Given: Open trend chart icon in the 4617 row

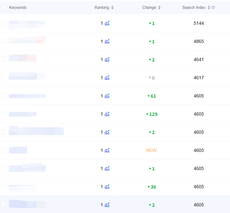Looking at the screenshot, I should (107, 78).
